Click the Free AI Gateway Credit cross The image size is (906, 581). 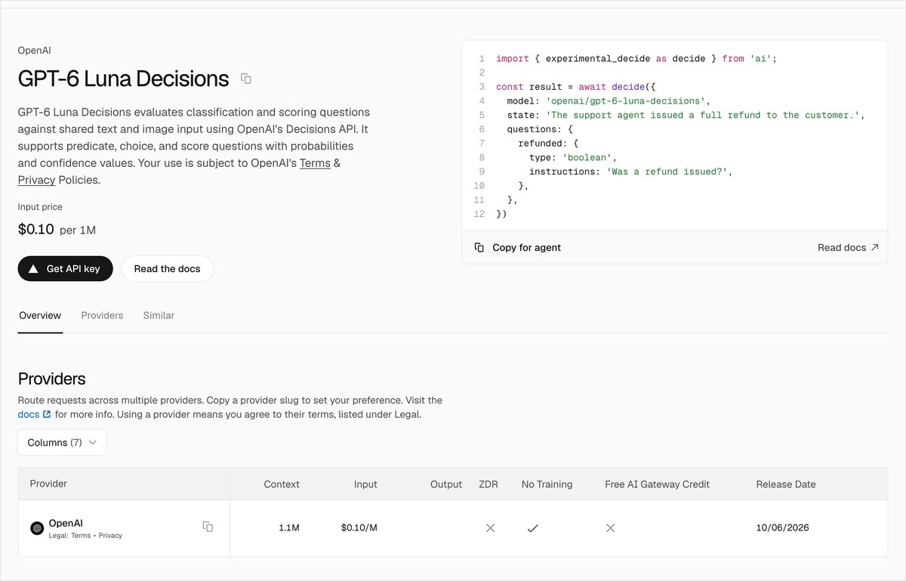pyautogui.click(x=610, y=528)
